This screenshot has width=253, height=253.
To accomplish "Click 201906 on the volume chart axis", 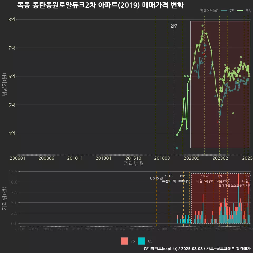I will point(177,229).
